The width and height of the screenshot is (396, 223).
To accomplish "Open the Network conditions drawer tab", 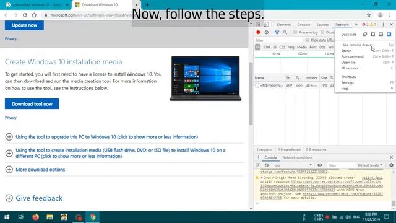I will 298,157.
